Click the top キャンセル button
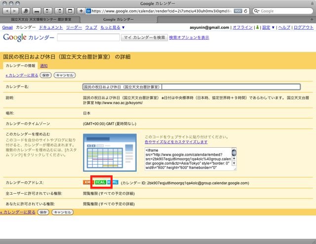The height and width of the screenshot is (244, 316). coord(65,75)
